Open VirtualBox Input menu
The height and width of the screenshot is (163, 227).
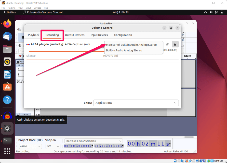[x=28, y=8]
